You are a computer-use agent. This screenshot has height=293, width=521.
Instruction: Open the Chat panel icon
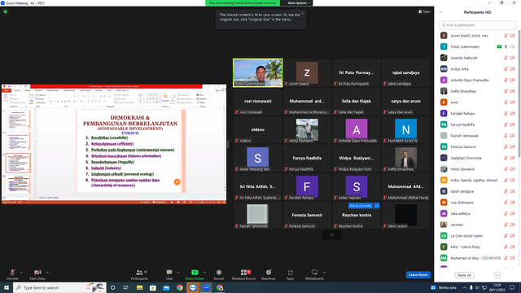pos(169,273)
